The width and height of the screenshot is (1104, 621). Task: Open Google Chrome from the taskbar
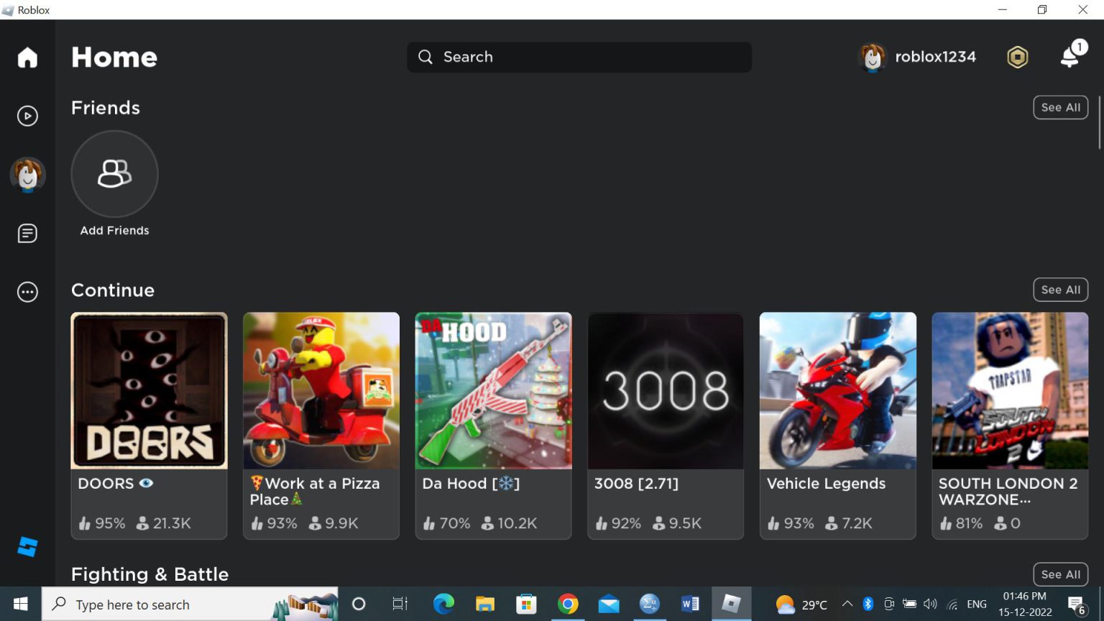pos(568,604)
